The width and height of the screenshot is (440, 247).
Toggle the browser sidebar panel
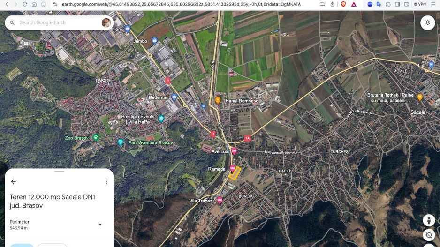397,4
